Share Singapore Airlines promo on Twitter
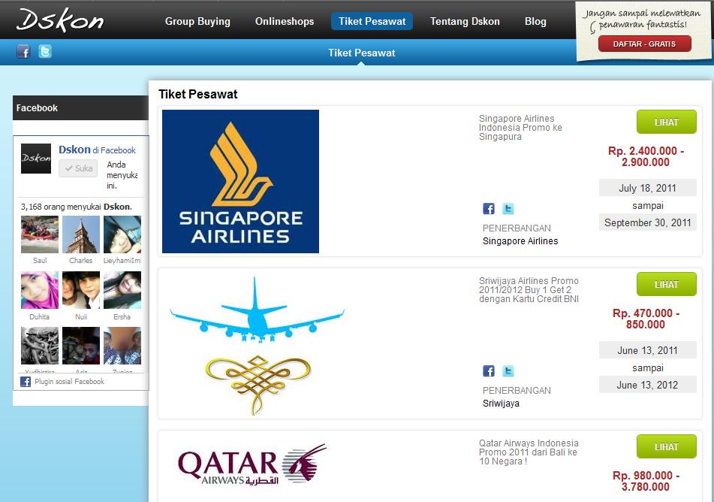This screenshot has height=502, width=714. (508, 209)
